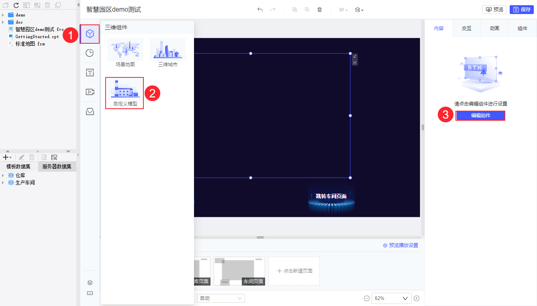Open the media components video icon
The width and height of the screenshot is (537, 306).
(90, 92)
